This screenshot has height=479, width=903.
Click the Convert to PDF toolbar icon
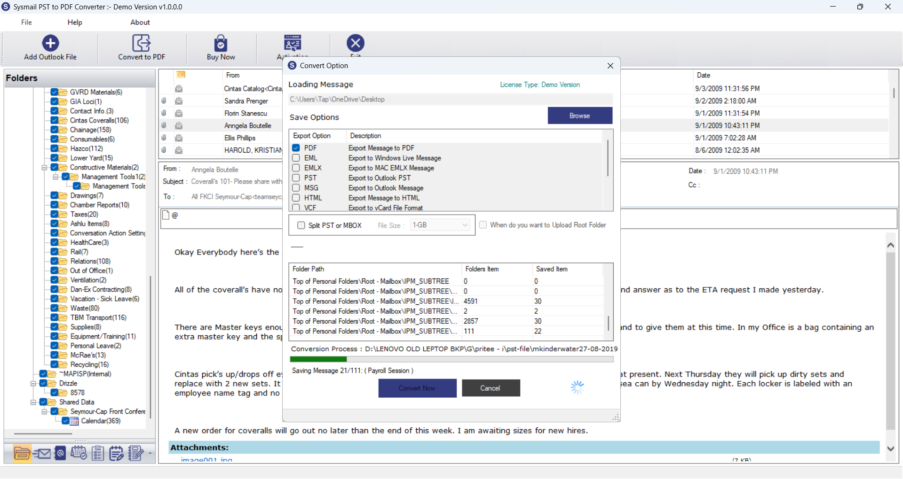pyautogui.click(x=141, y=43)
